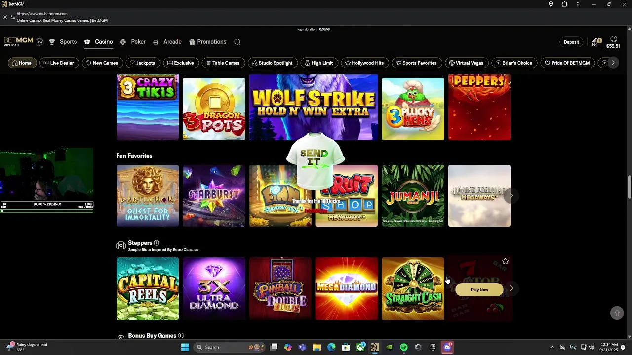
Task: Click the Deposit button
Action: point(571,42)
